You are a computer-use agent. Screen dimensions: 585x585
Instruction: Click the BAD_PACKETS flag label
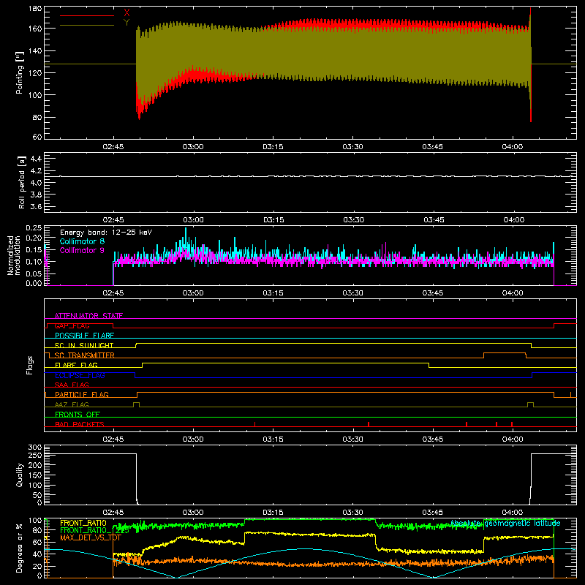pos(80,424)
